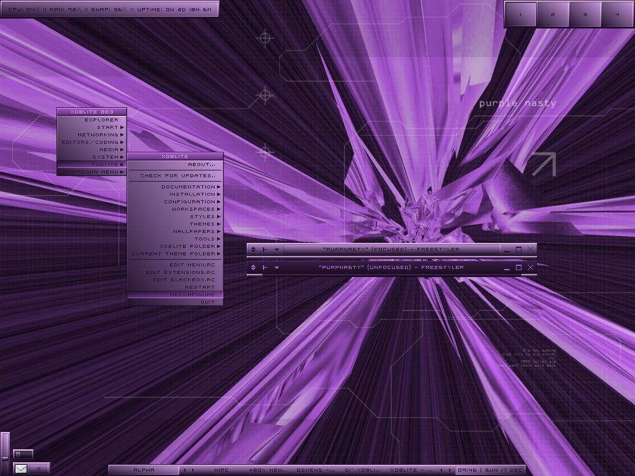Expand the Themes submenu
The width and height of the screenshot is (635, 476).
point(175,224)
